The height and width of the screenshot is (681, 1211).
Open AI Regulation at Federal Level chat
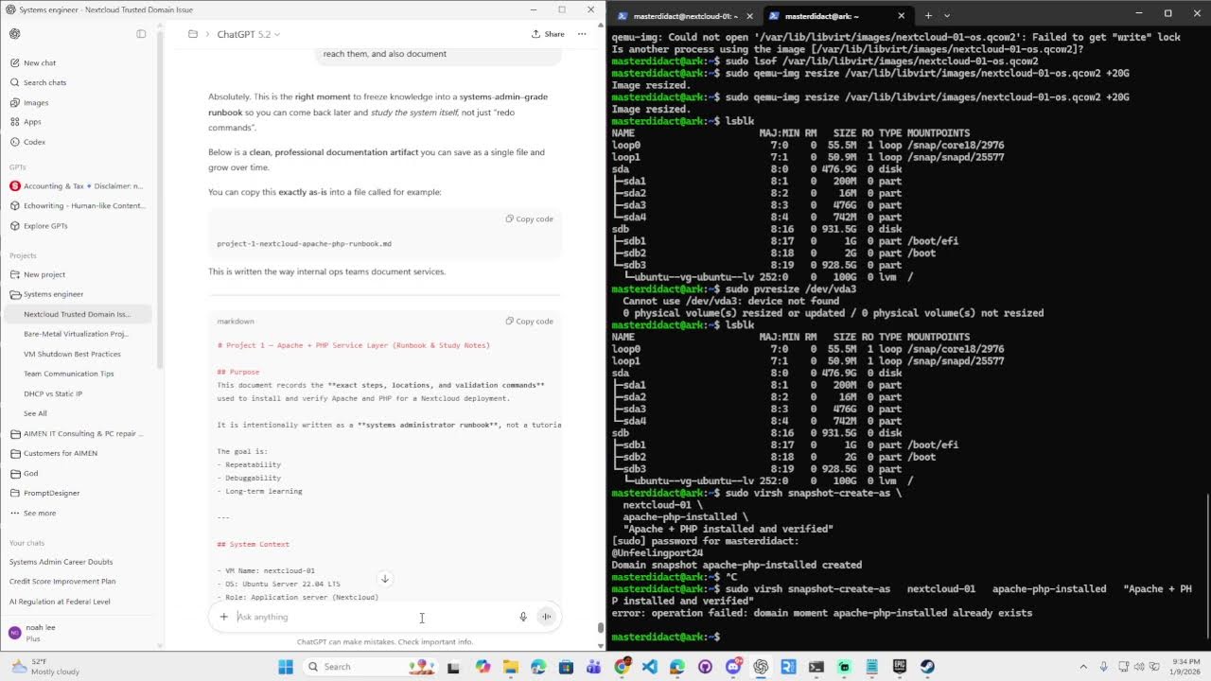[x=60, y=602]
